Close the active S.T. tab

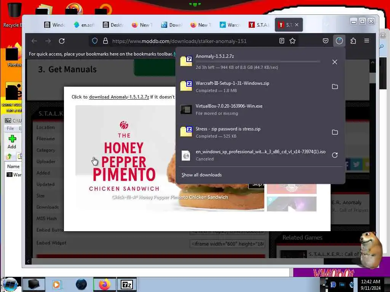(297, 25)
